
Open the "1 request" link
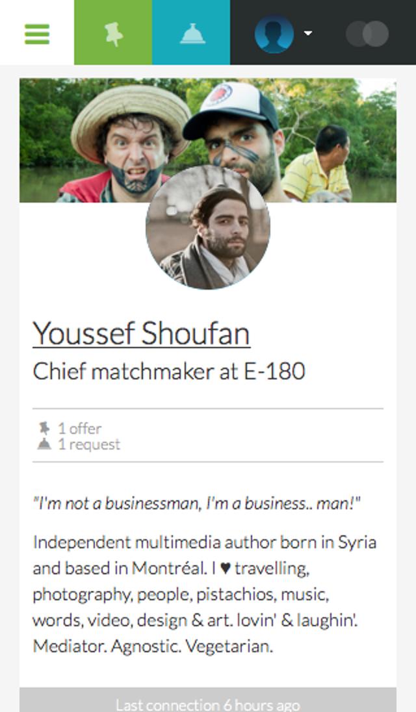[x=88, y=444]
